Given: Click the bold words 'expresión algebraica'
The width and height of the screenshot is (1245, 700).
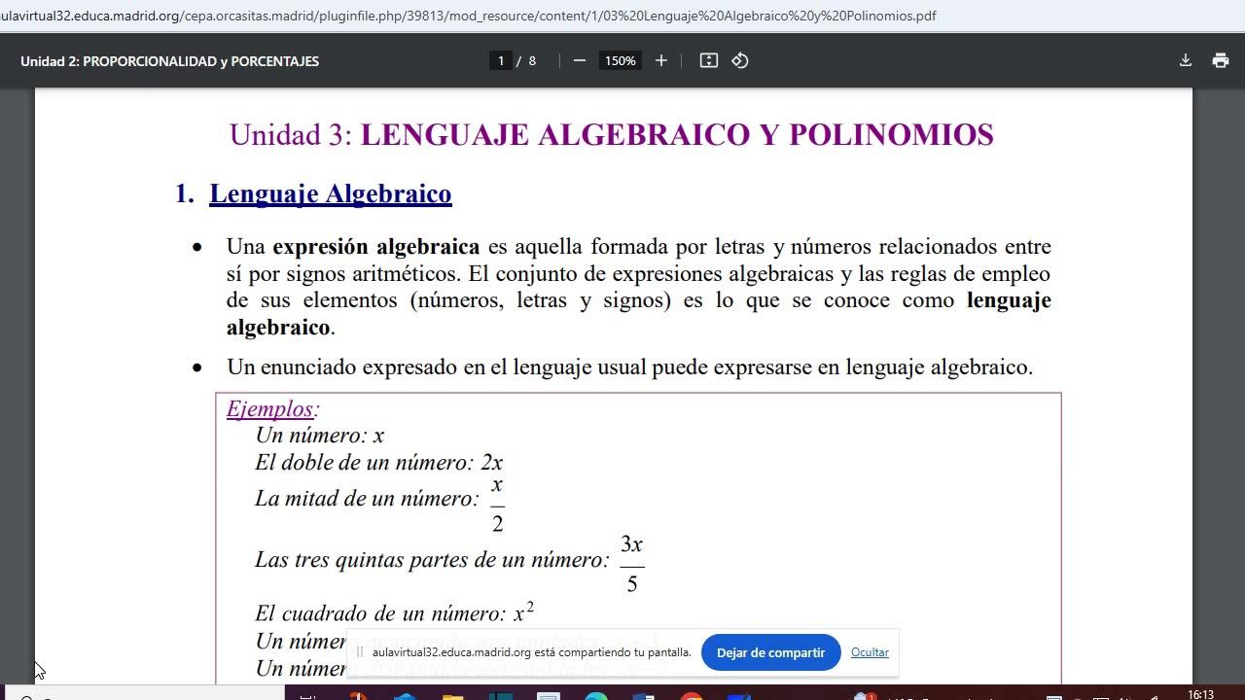Looking at the screenshot, I should (376, 247).
